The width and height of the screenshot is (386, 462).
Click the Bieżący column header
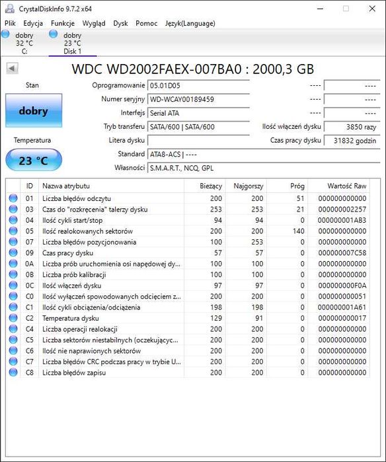[205, 186]
